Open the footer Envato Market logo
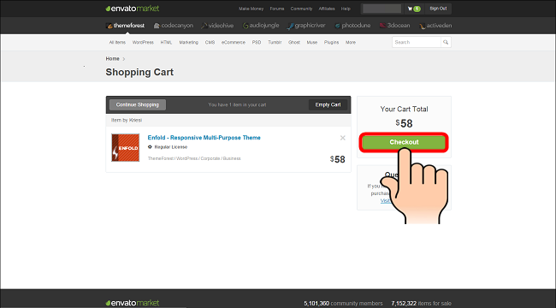Viewport: 556px width, 308px height. tap(133, 303)
